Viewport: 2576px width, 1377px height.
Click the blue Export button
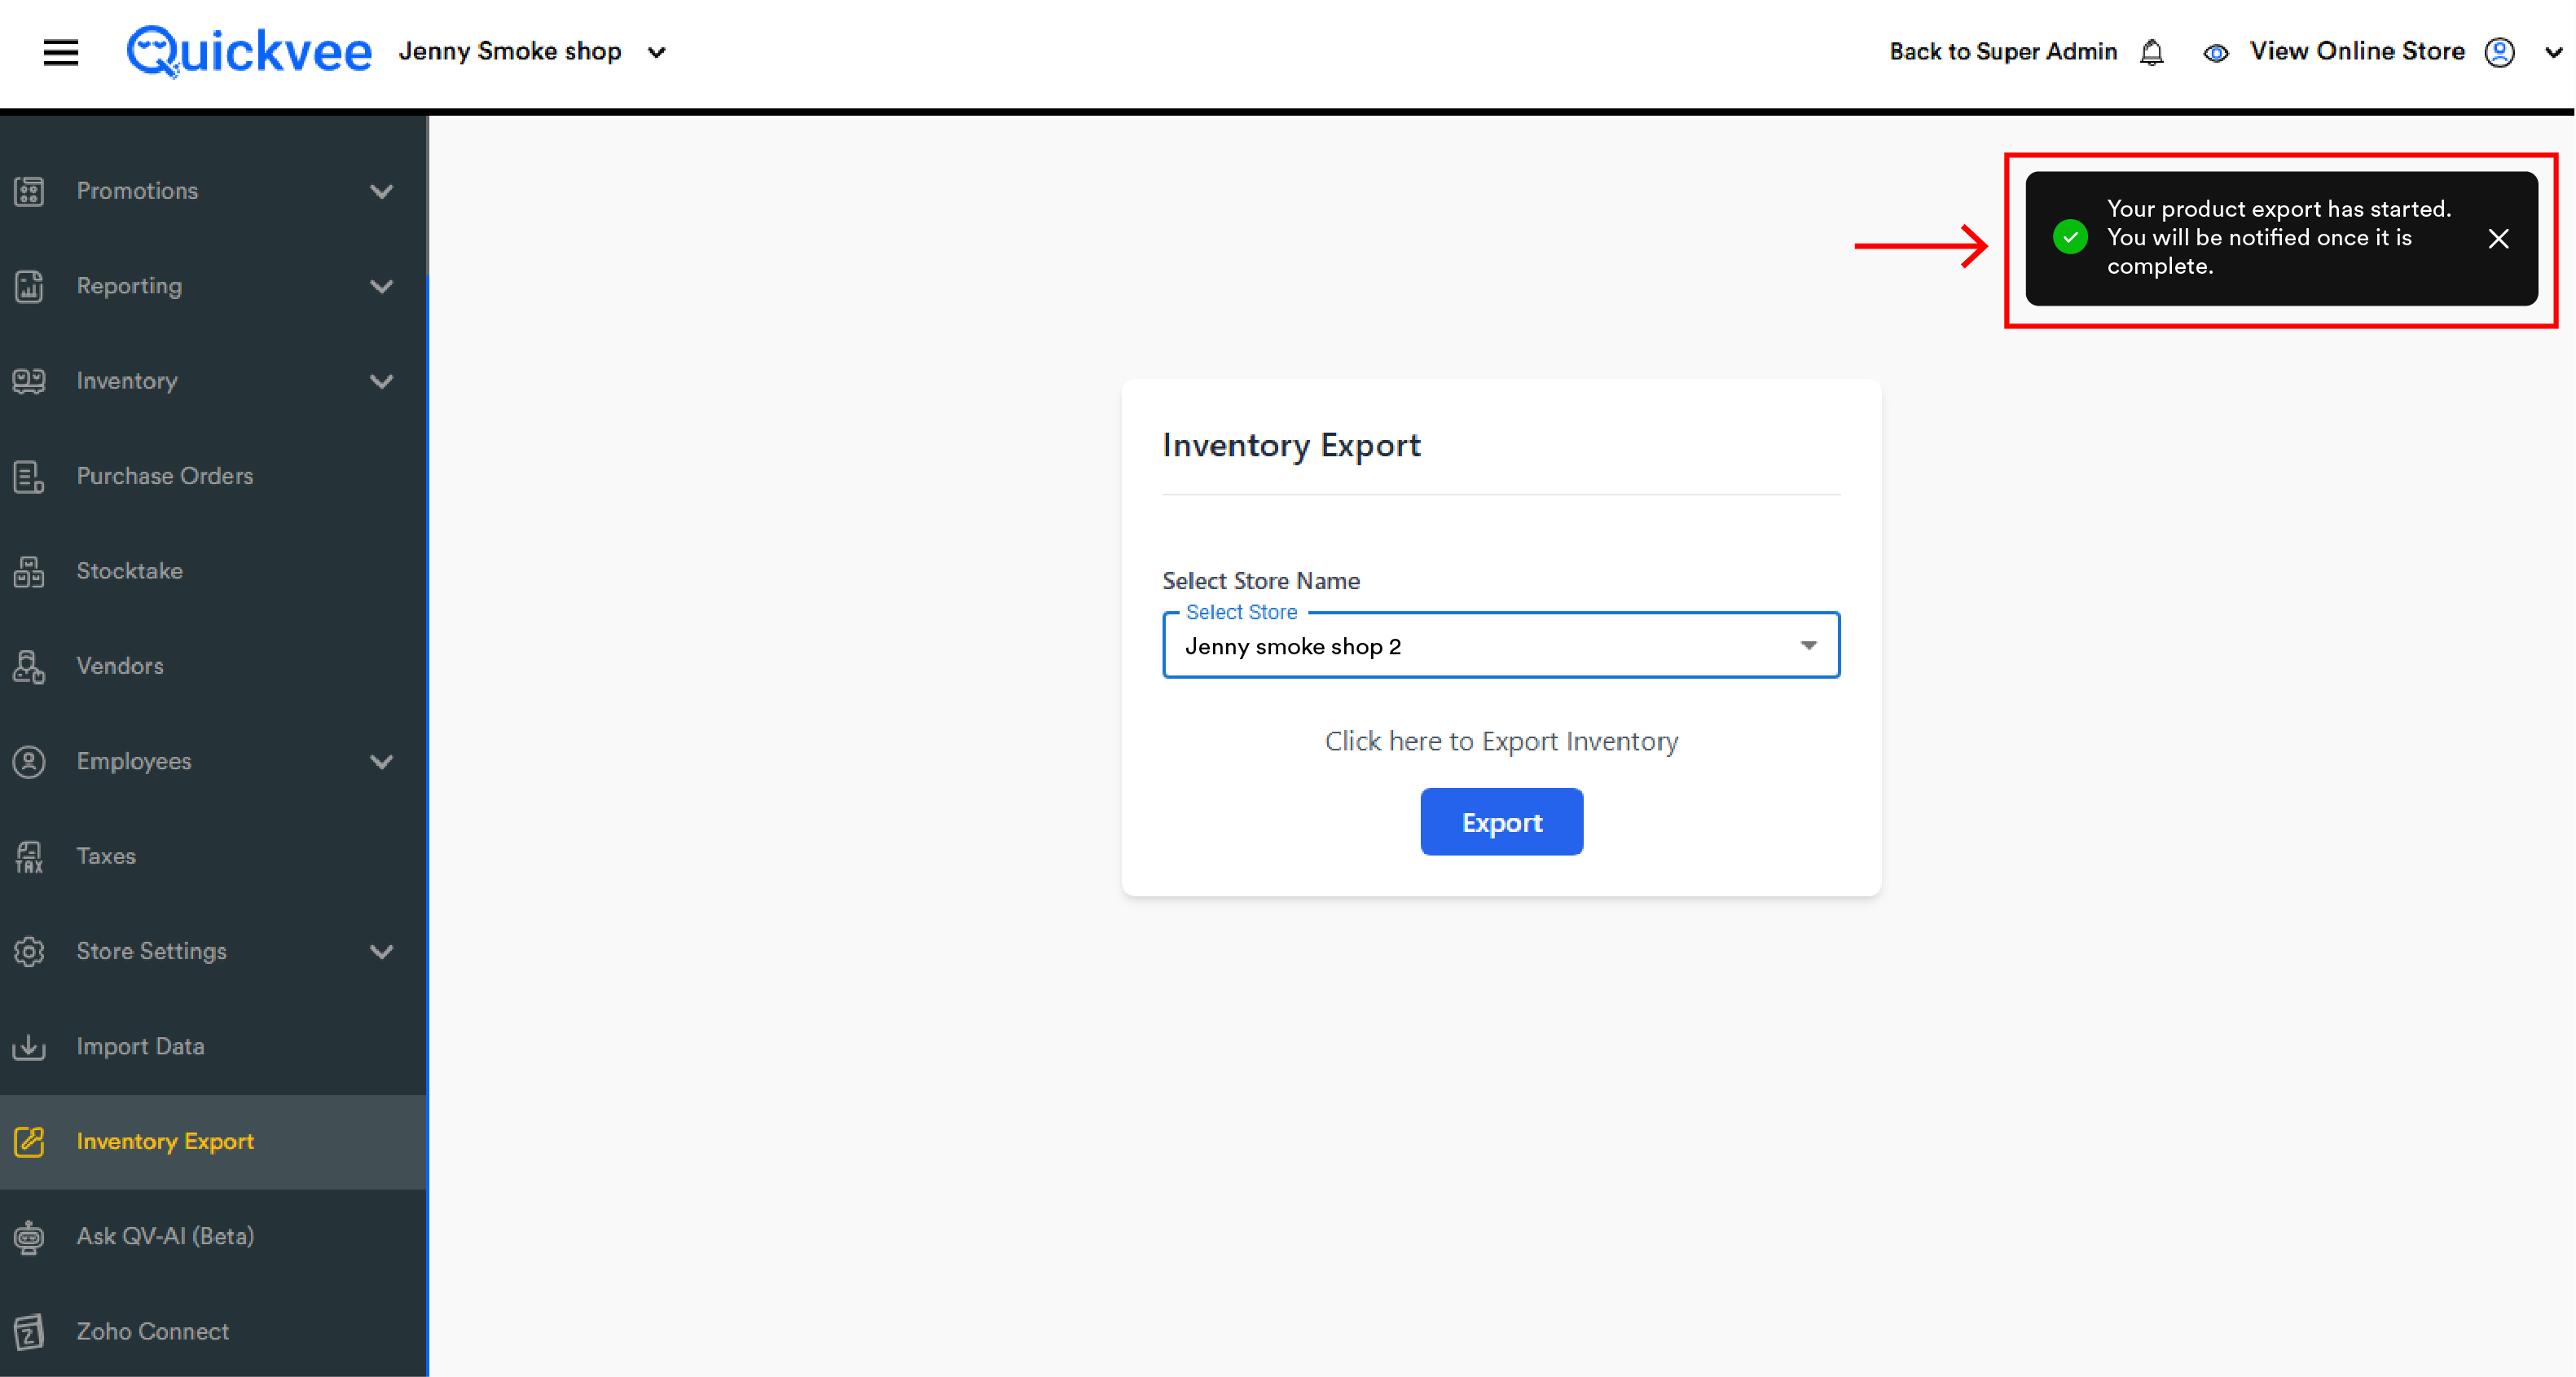point(1501,822)
